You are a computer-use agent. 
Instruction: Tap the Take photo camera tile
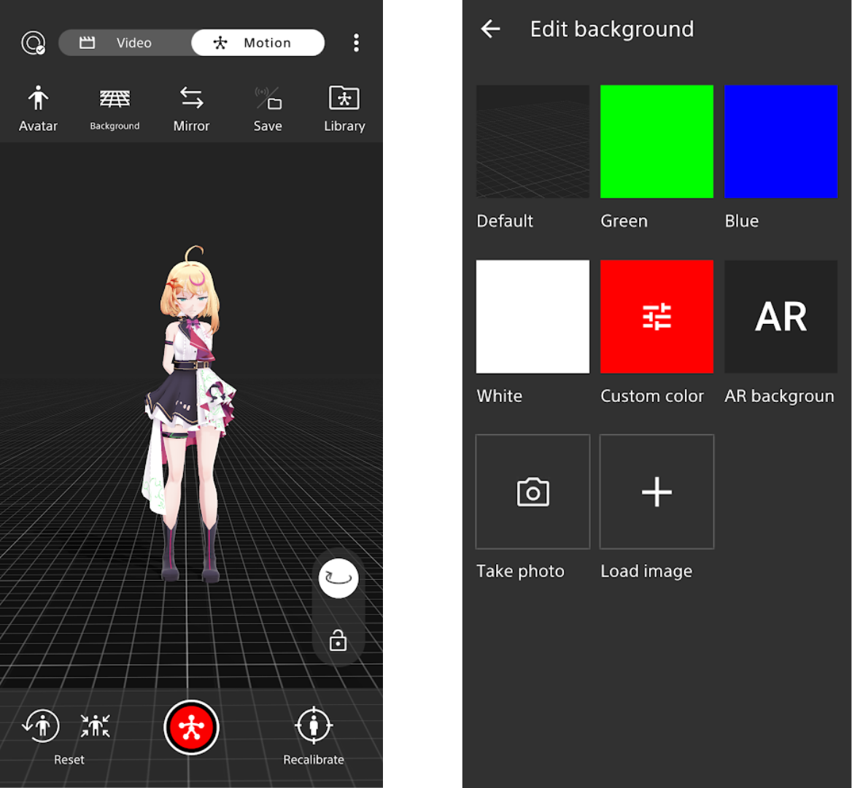[532, 492]
